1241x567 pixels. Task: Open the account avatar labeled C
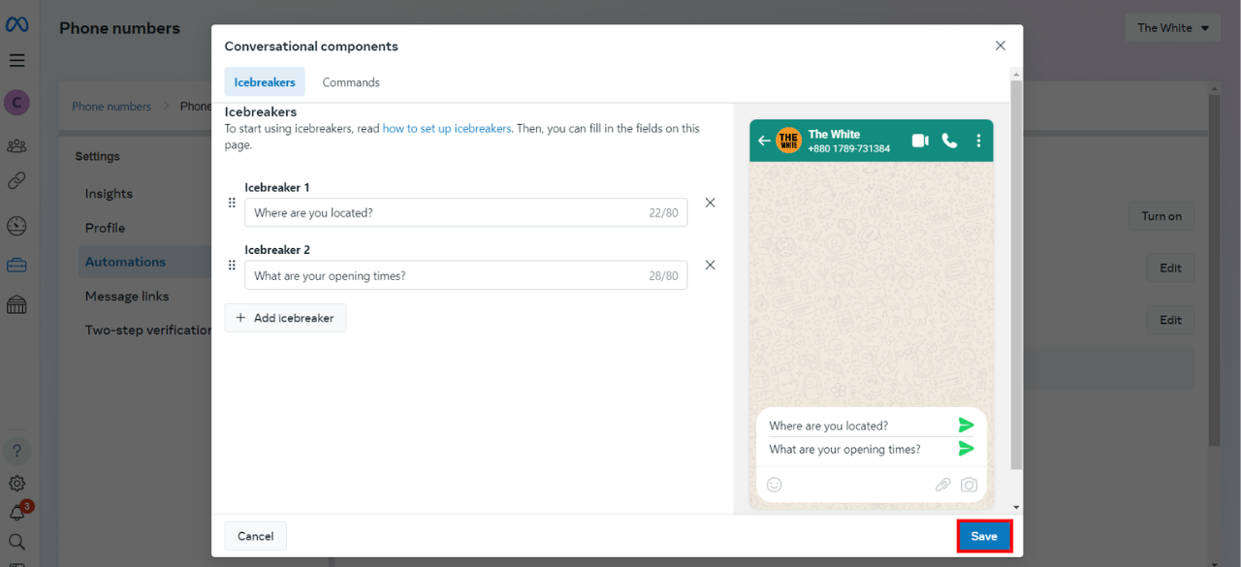(x=16, y=102)
